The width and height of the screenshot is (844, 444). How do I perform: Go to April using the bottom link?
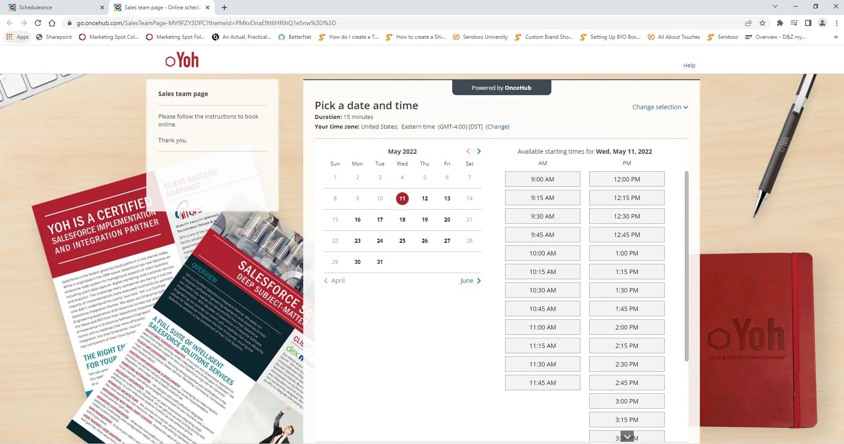(x=335, y=281)
